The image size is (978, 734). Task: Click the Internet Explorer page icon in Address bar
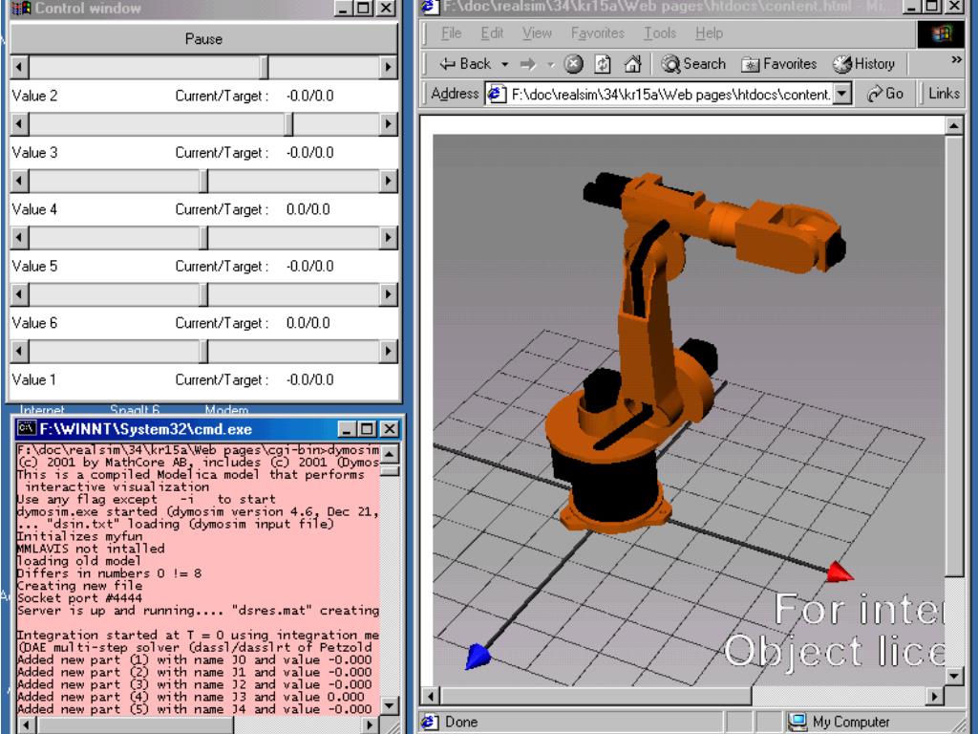[497, 95]
